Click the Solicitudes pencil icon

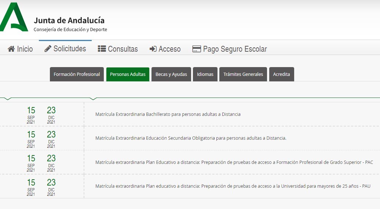[x=48, y=49]
